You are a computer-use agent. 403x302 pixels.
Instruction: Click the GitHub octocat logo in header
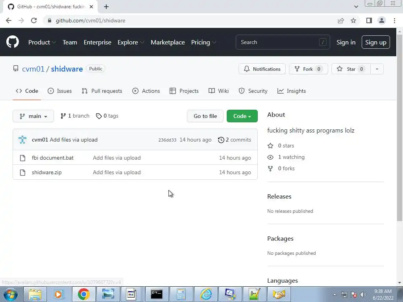(12, 42)
